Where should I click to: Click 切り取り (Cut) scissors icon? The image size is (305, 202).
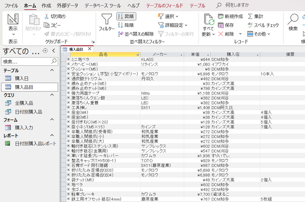[47, 16]
